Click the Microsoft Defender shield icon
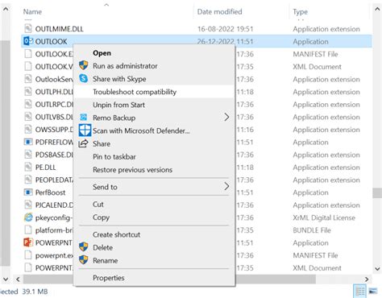 (85, 130)
